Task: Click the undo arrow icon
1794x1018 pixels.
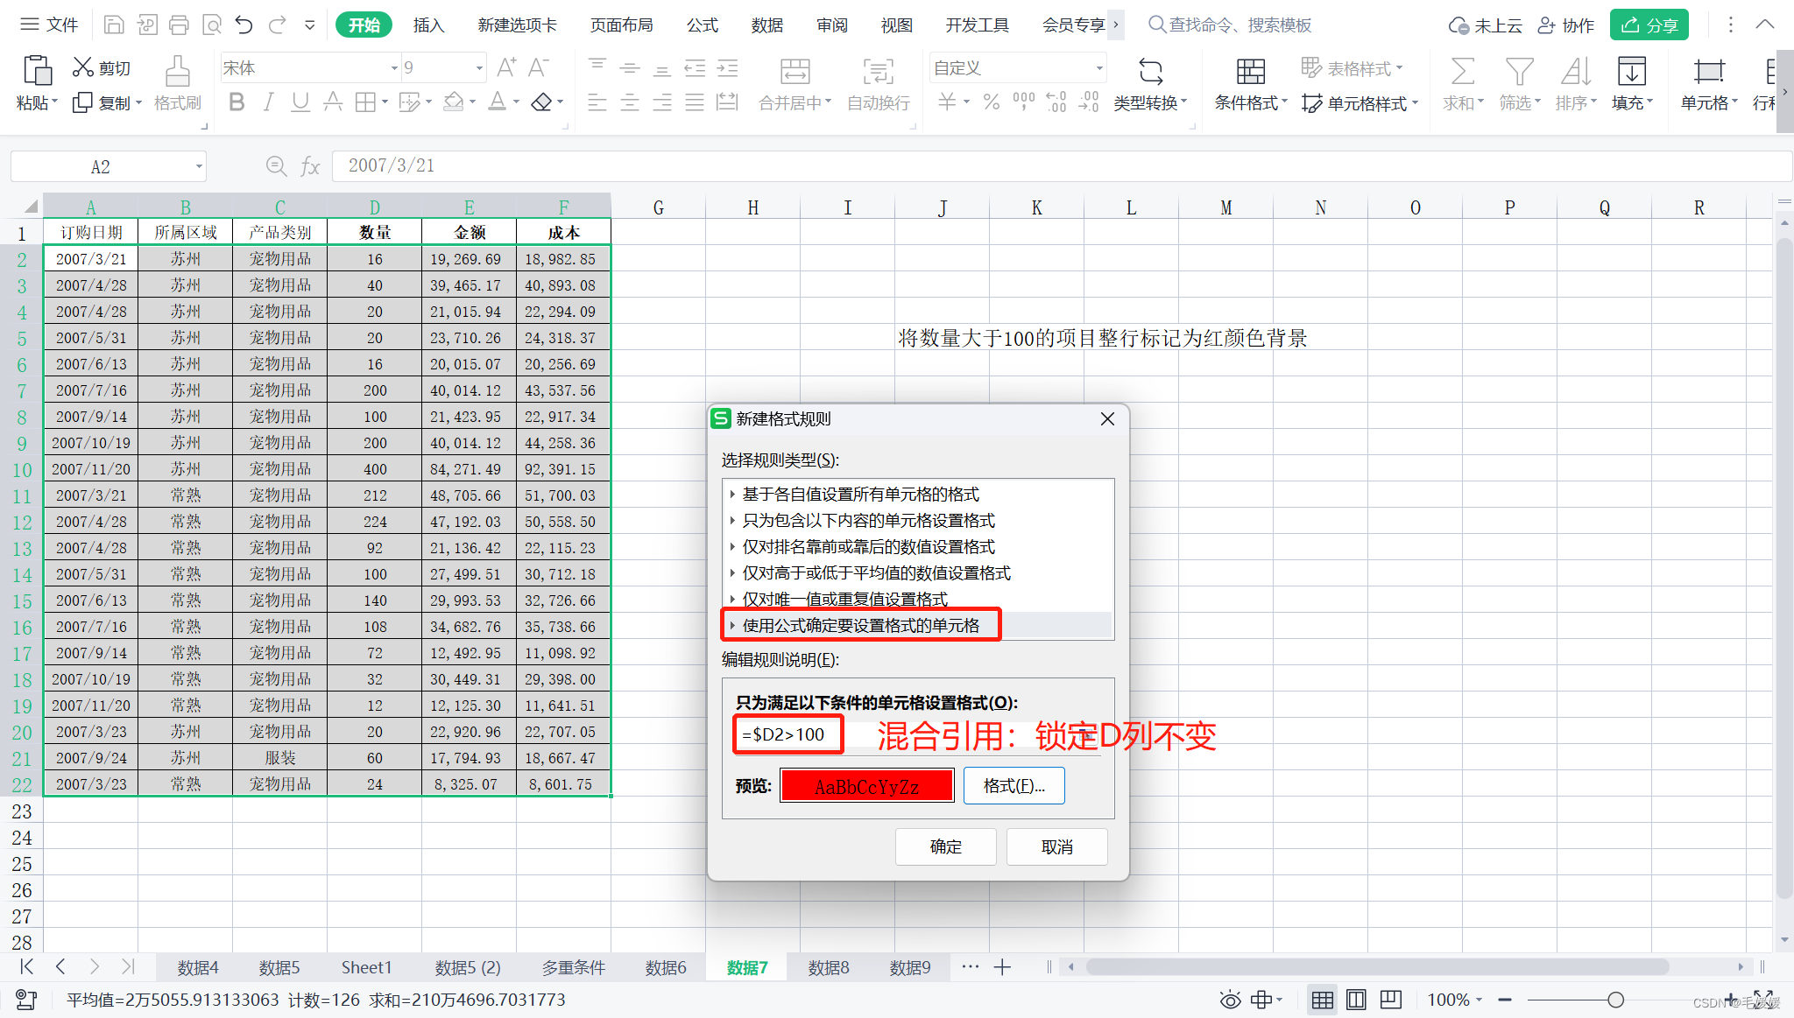Action: pos(244,25)
